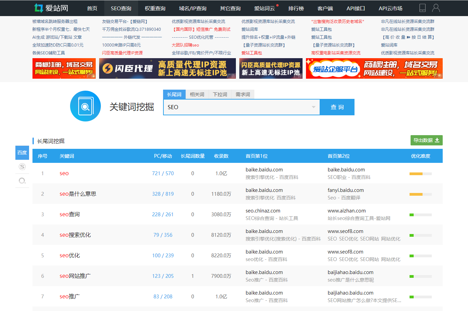Click keyword link seo搜索优化

[x=75, y=235]
